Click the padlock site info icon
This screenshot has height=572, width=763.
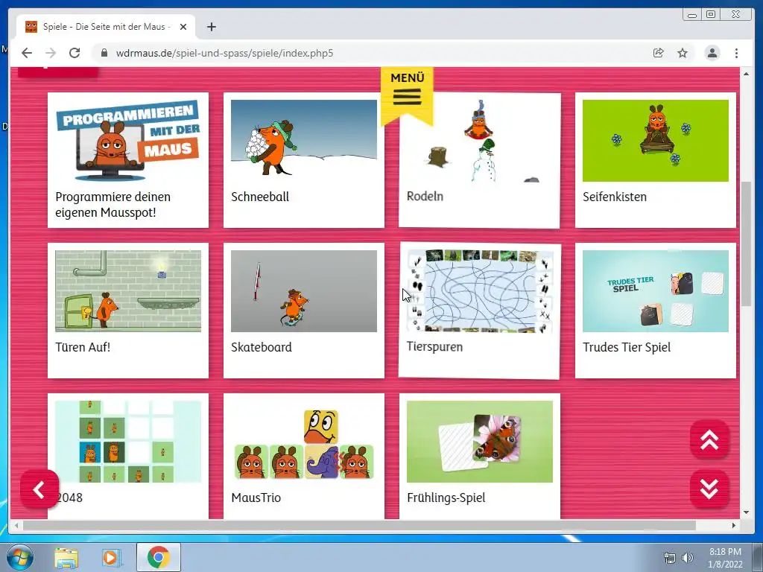(x=104, y=53)
